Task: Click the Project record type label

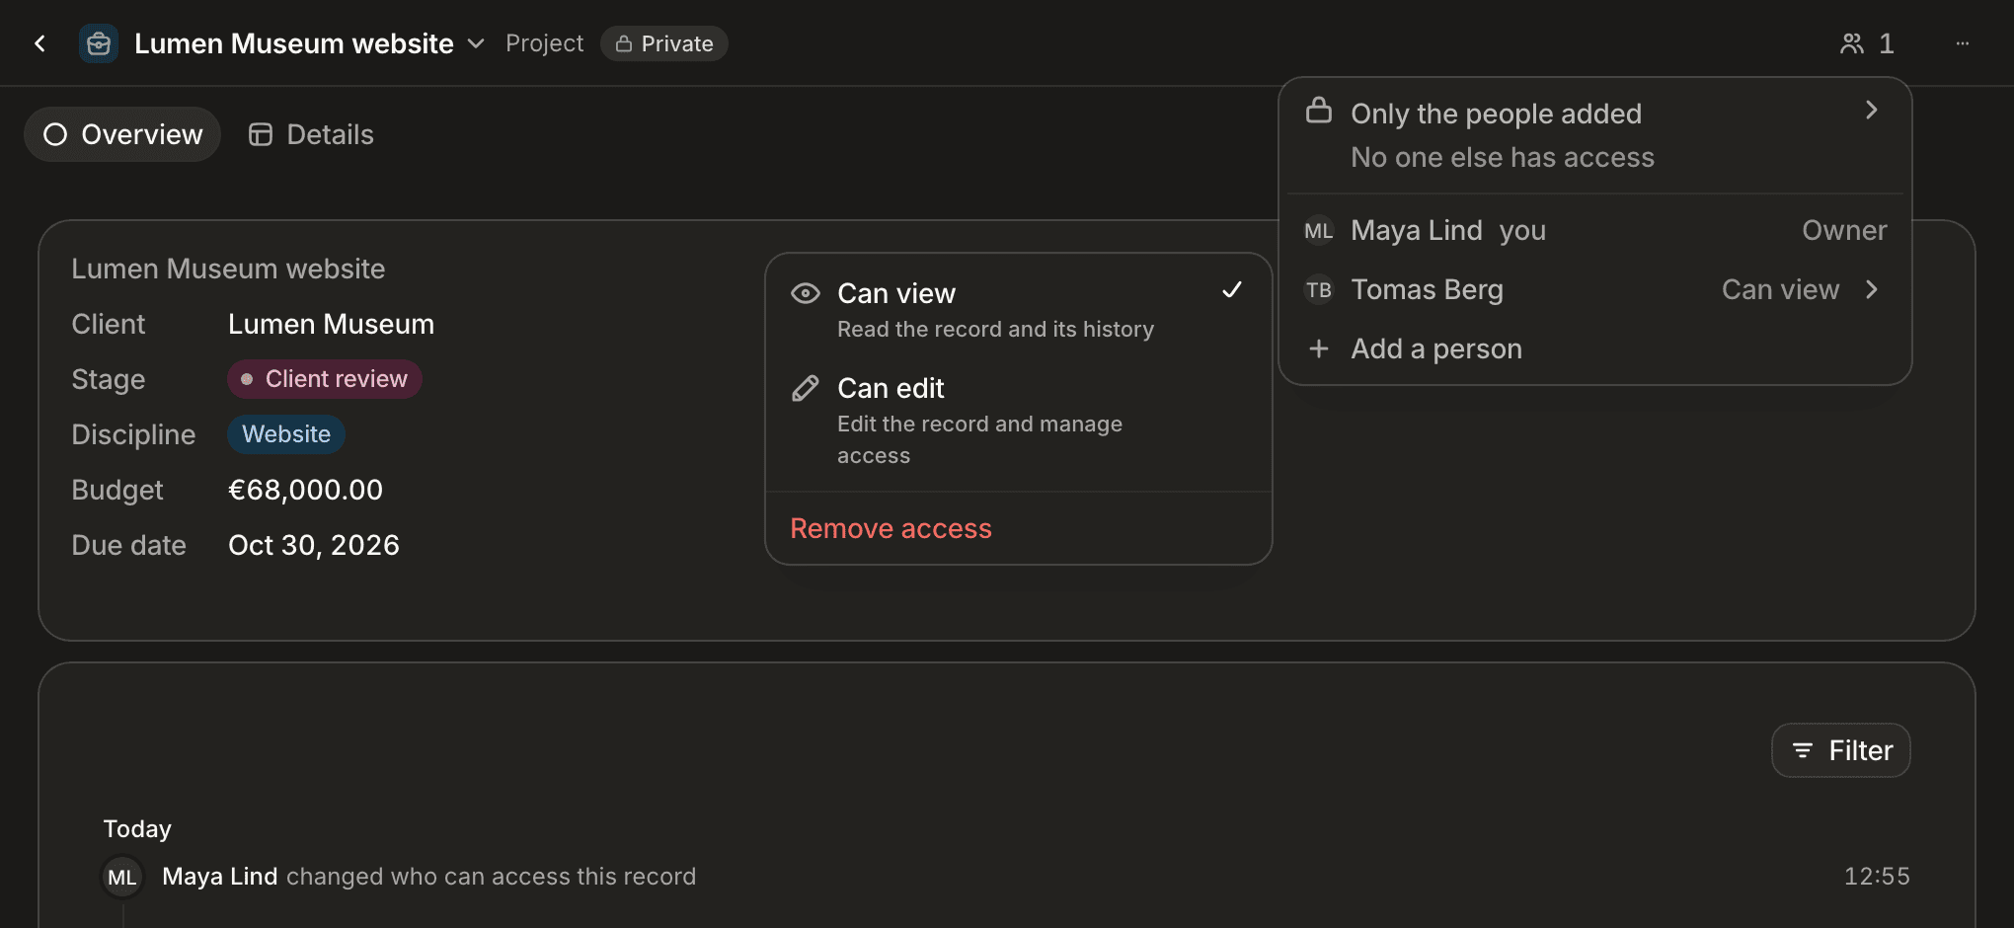Action: coord(544,43)
